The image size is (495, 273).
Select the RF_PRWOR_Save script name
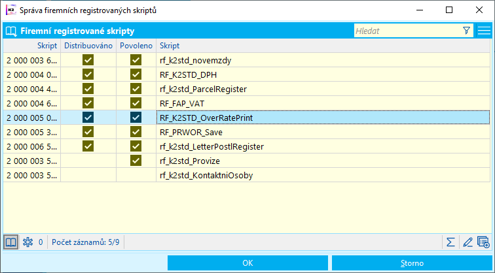(191, 132)
